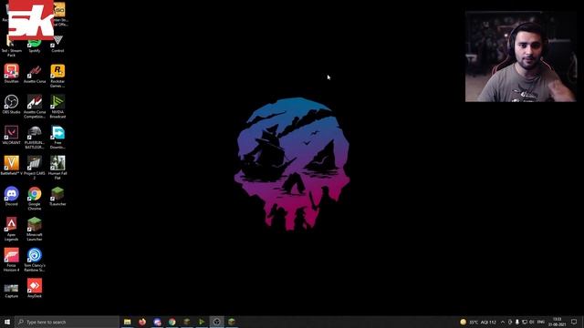This screenshot has height=328, width=584.
Task: Launch the TLauncher desktop shortcut
Action: coord(57,196)
